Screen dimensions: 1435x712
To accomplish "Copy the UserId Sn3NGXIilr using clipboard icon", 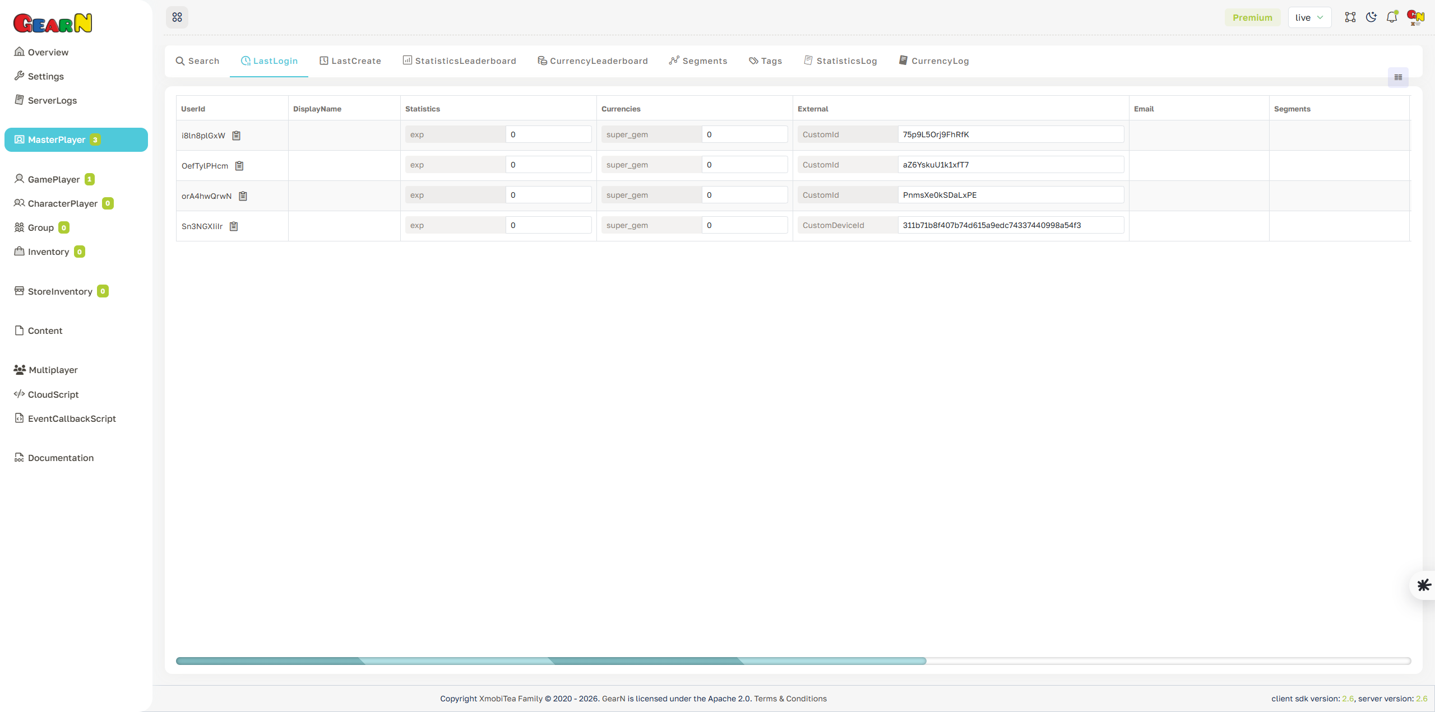I will (234, 226).
